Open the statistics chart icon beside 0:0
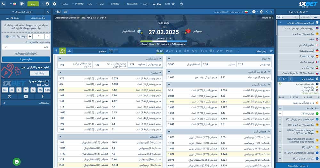This screenshot has height=168, width=320. 59,11
